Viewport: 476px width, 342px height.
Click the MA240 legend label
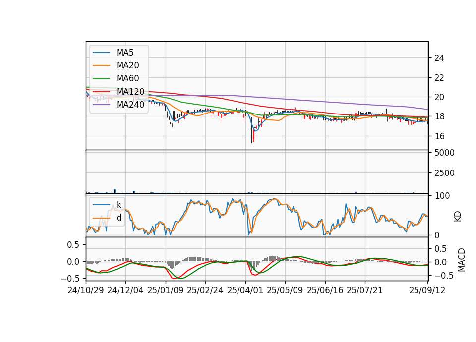pos(130,105)
